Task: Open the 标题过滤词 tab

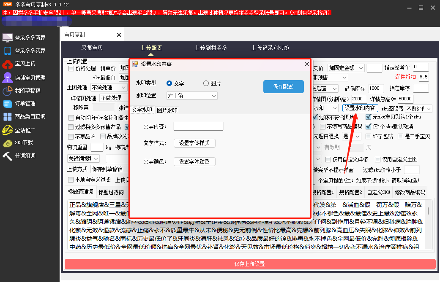Action: tap(111, 192)
